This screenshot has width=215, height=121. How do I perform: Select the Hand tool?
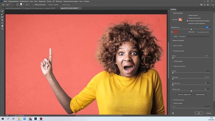pyautogui.click(x=2, y=26)
